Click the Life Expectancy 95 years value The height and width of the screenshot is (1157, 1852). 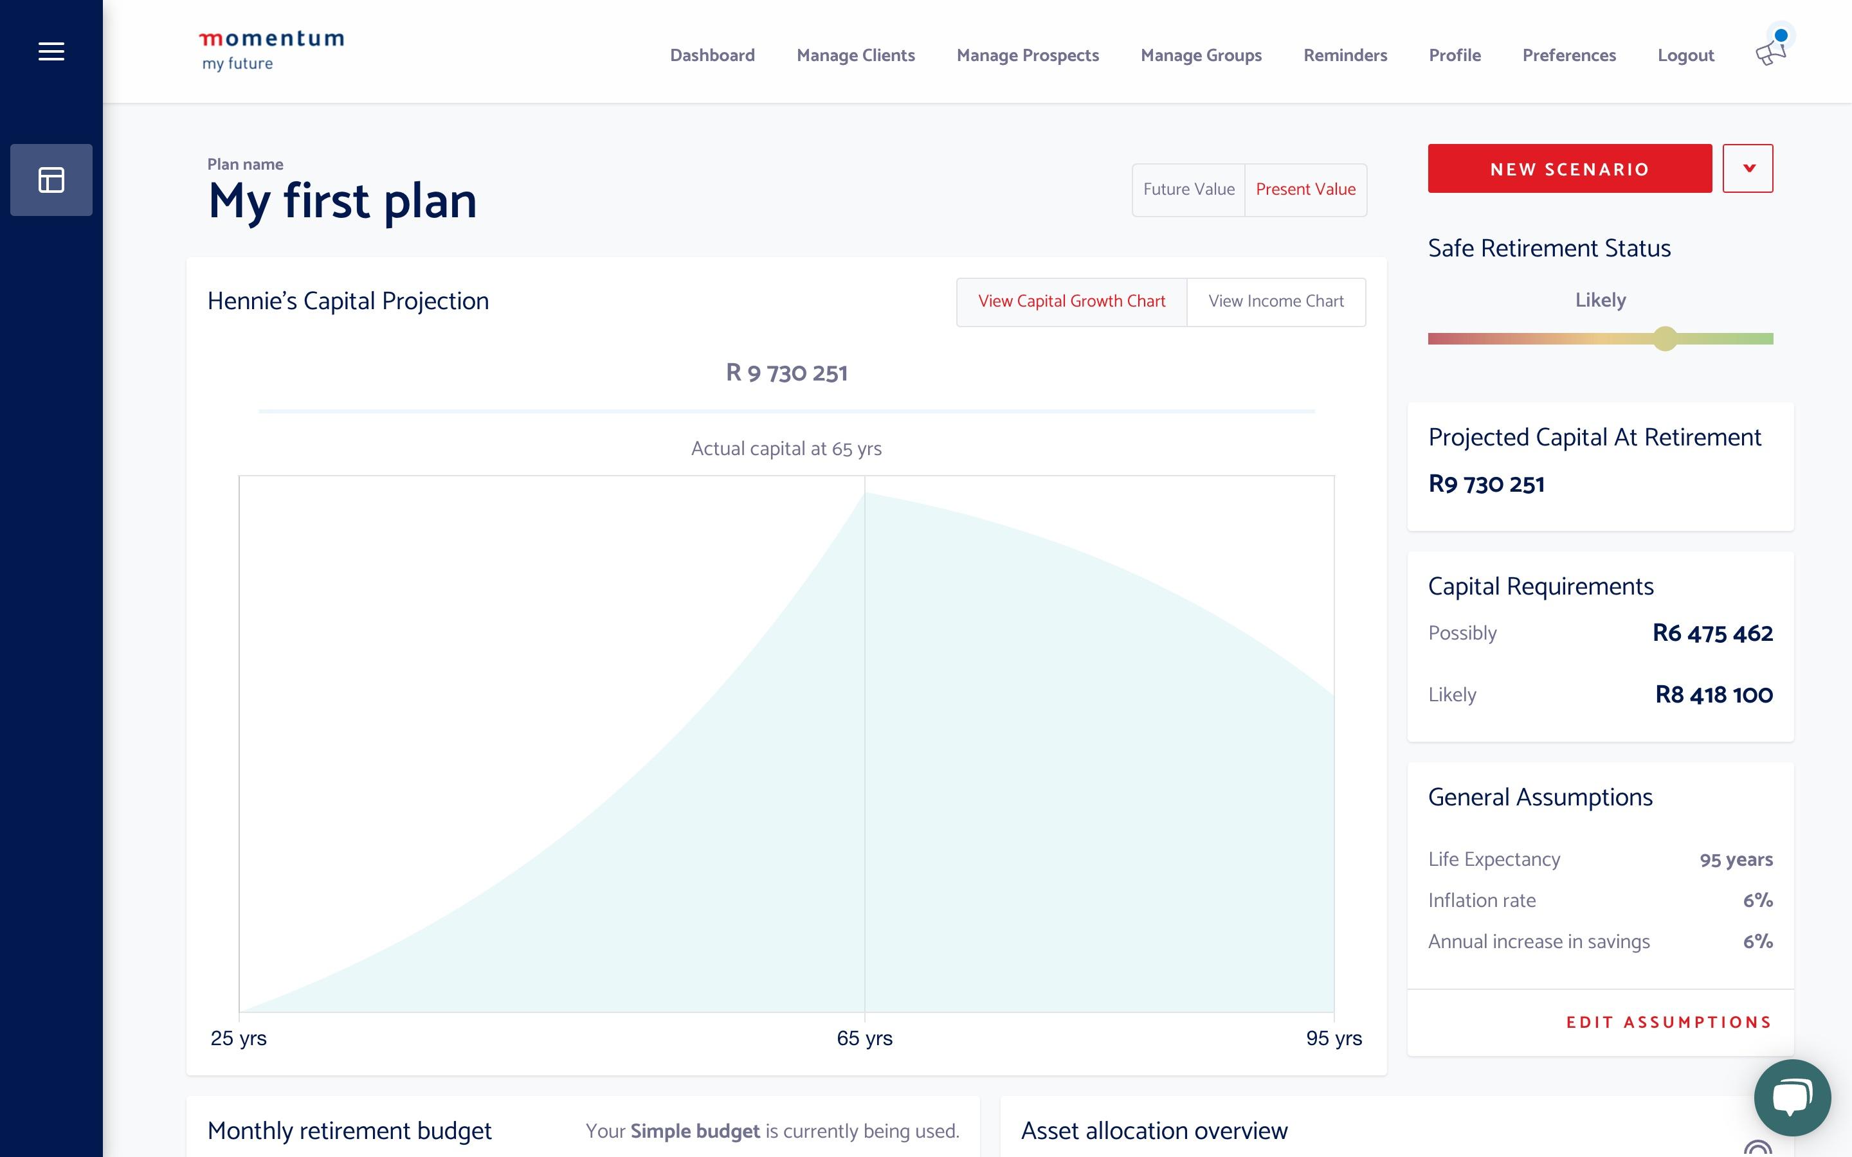(x=1736, y=860)
